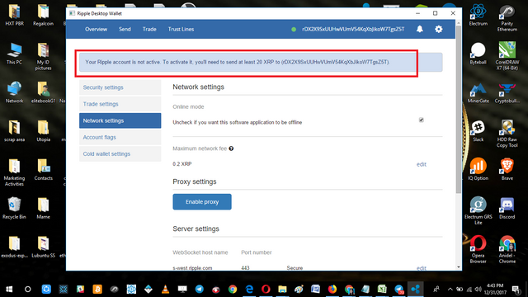Open the Marketing Activities desktop folder
This screenshot has height=297, width=528.
click(14, 172)
